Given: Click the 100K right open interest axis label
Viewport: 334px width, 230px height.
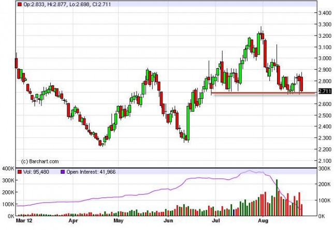Looking at the screenshot, I should (324, 200).
